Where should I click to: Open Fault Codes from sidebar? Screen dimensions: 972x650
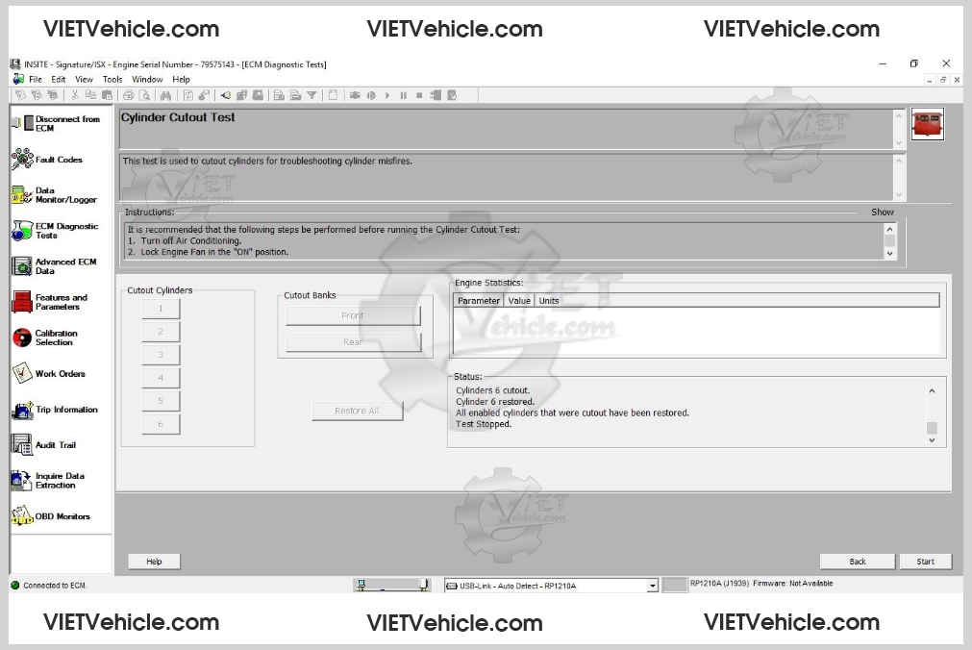tap(58, 160)
